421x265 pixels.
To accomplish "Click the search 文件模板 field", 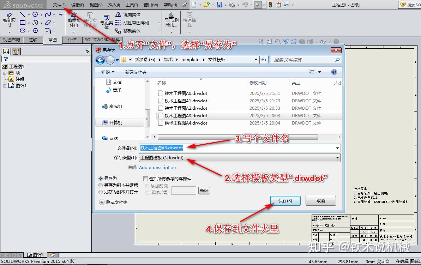I will click(x=306, y=60).
